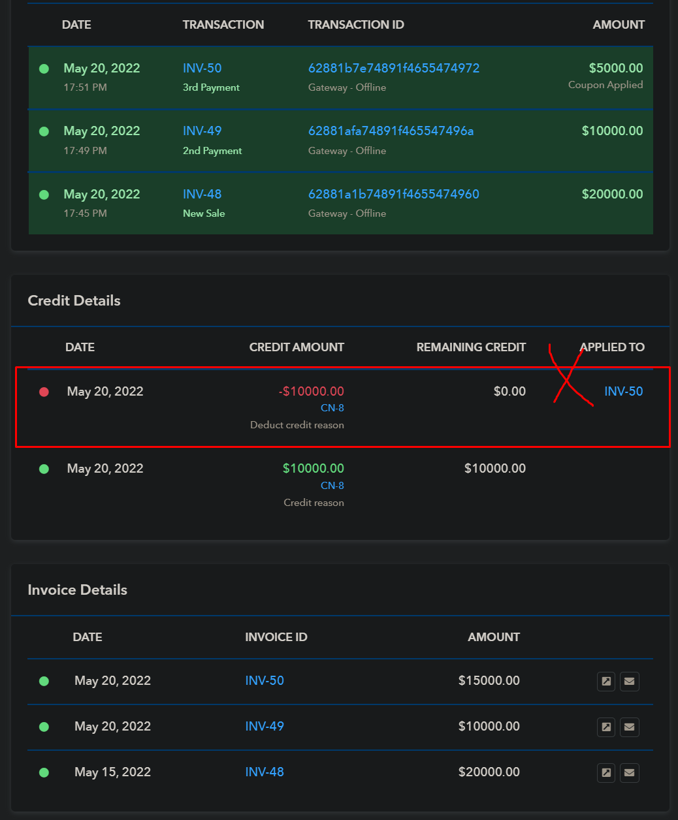Click the envelope icon in the INV-50 invoice row
Image resolution: width=678 pixels, height=820 pixels.
(629, 681)
